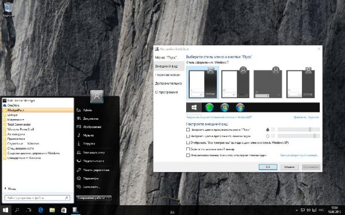The height and width of the screenshot is (215, 345).
Task: Select the last Windows 7 orb start button
Action: (240, 108)
